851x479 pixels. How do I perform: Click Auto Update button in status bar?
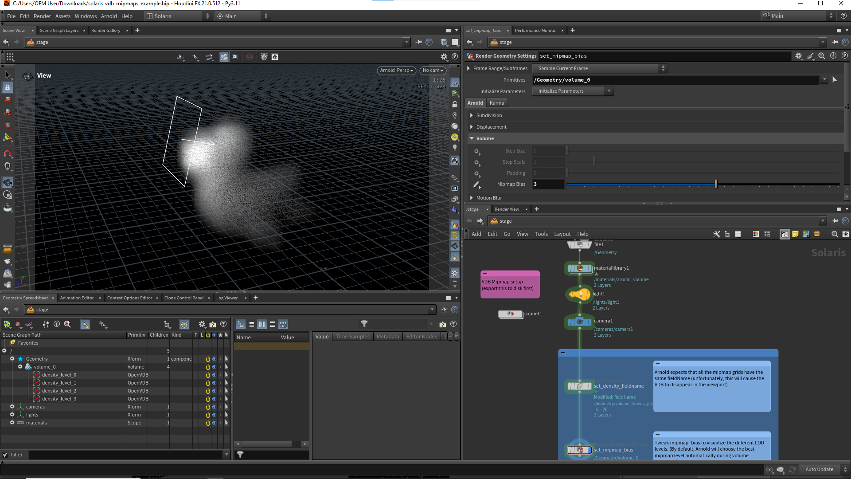point(819,469)
